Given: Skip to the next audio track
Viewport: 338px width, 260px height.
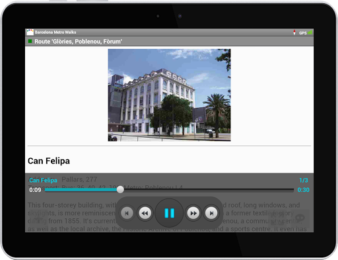Looking at the screenshot, I should pos(211,213).
